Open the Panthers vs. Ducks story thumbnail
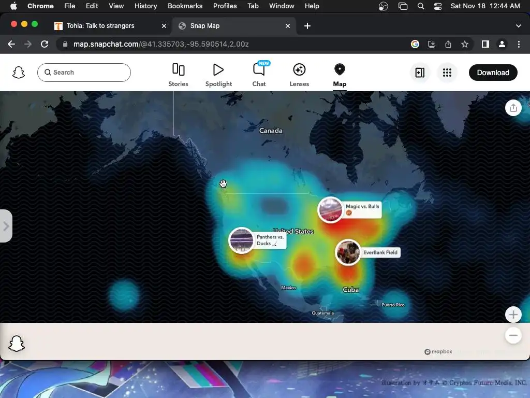This screenshot has width=530, height=398. point(241,240)
